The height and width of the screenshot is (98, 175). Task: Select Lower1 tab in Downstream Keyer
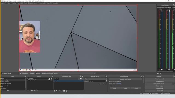[x=56, y=79]
